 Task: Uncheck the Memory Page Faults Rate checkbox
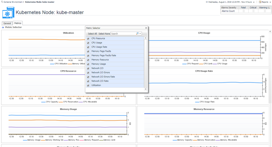pyautogui.click(x=88, y=56)
